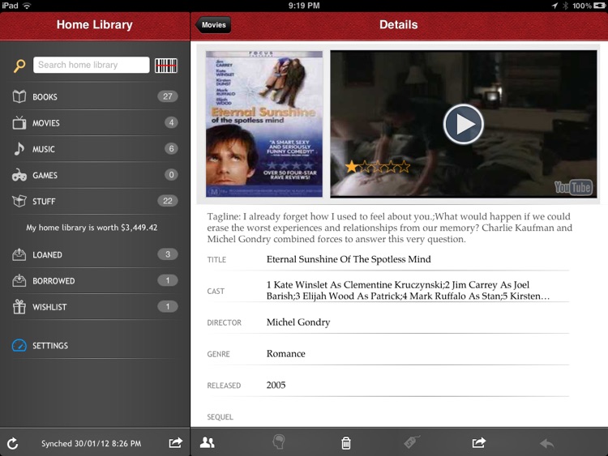Tap the YouTube logo on the video
This screenshot has width=608, height=456.
click(573, 188)
